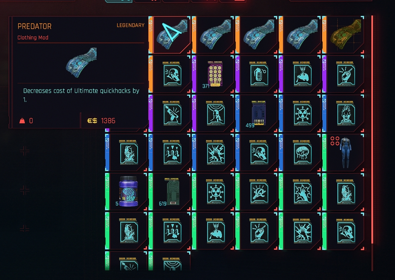Select the second legendary clothing mod thumbnail

click(215, 35)
